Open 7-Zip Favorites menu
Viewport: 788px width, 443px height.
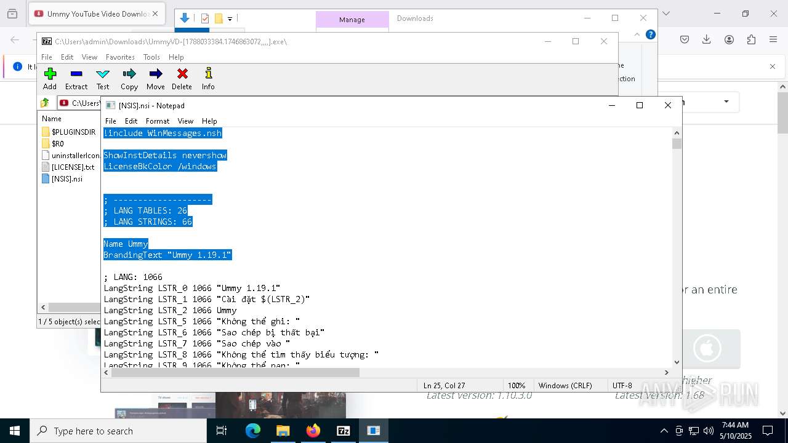(x=120, y=57)
